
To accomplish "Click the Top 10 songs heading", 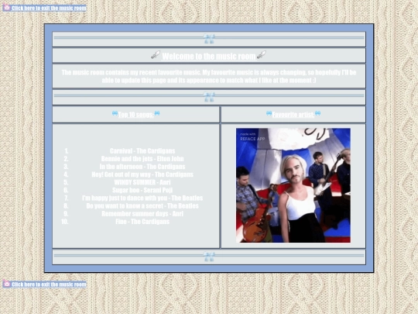I will click(136, 115).
